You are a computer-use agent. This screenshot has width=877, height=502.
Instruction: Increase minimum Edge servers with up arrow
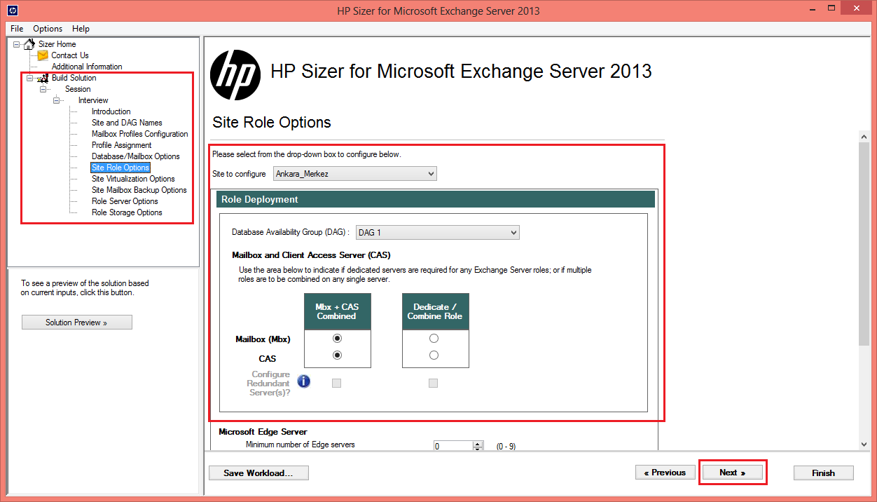pos(478,443)
